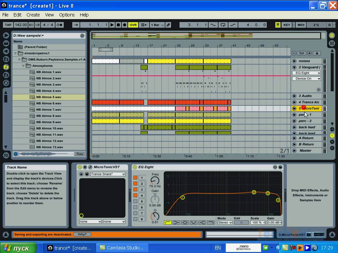Click the TAP tempo button
The height and width of the screenshot is (253, 338).
click(8, 25)
